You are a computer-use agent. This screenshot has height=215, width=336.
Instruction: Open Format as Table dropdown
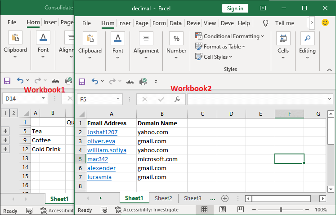220,46
